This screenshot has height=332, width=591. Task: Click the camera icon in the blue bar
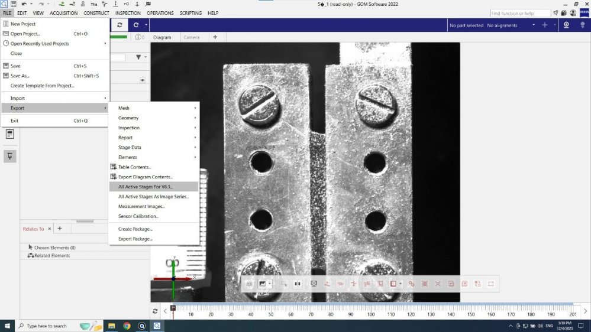(x=566, y=25)
